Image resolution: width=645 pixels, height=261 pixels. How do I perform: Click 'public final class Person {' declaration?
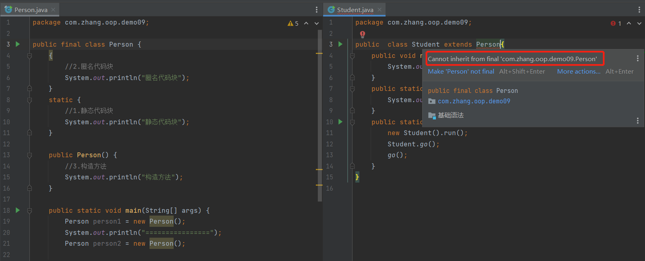(x=87, y=44)
